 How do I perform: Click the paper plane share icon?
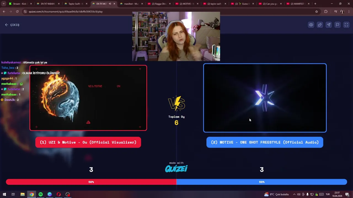(x=329, y=25)
